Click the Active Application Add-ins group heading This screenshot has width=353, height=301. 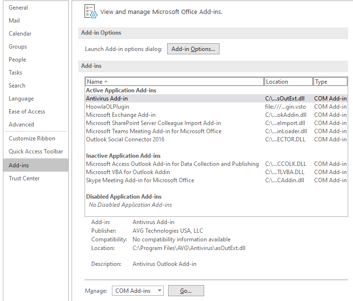[x=121, y=90]
